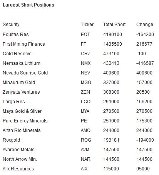Image resolution: width=159 pixels, height=175 pixels.
Task: Select Altan Rio Minerals name
Action: tap(22, 130)
